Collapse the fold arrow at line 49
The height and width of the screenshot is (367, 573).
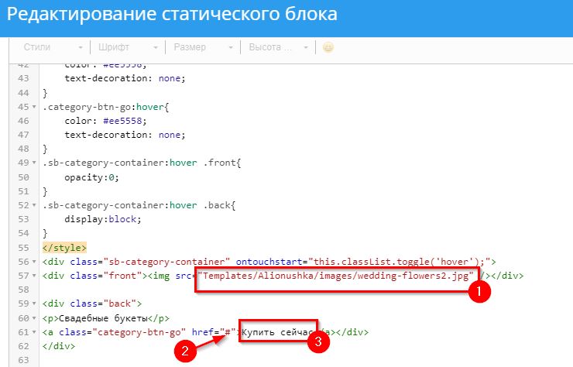pos(34,163)
